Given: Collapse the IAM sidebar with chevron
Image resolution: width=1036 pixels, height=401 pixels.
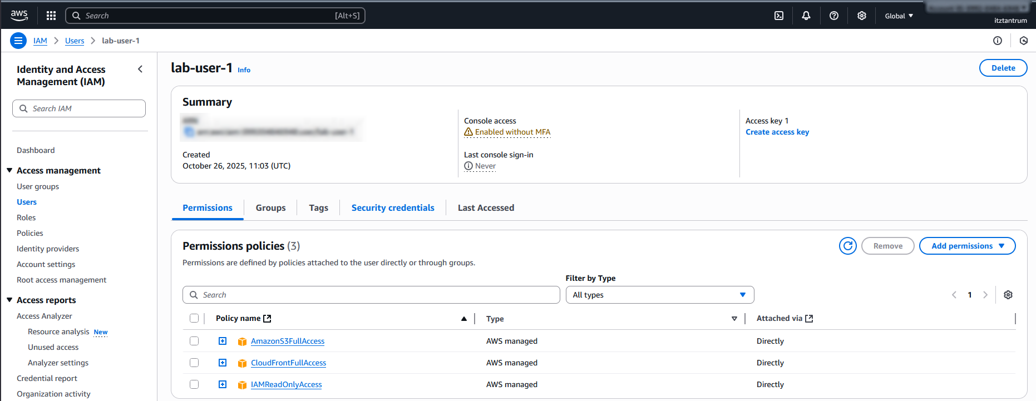Looking at the screenshot, I should (140, 69).
